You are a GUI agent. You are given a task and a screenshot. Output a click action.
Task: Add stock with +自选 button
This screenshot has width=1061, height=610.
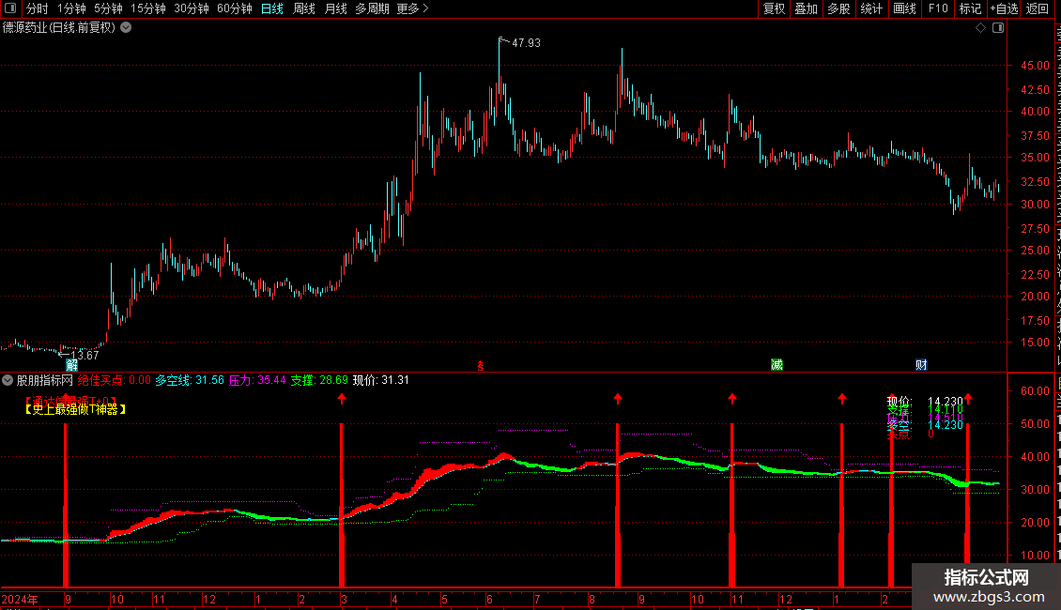pos(1004,8)
